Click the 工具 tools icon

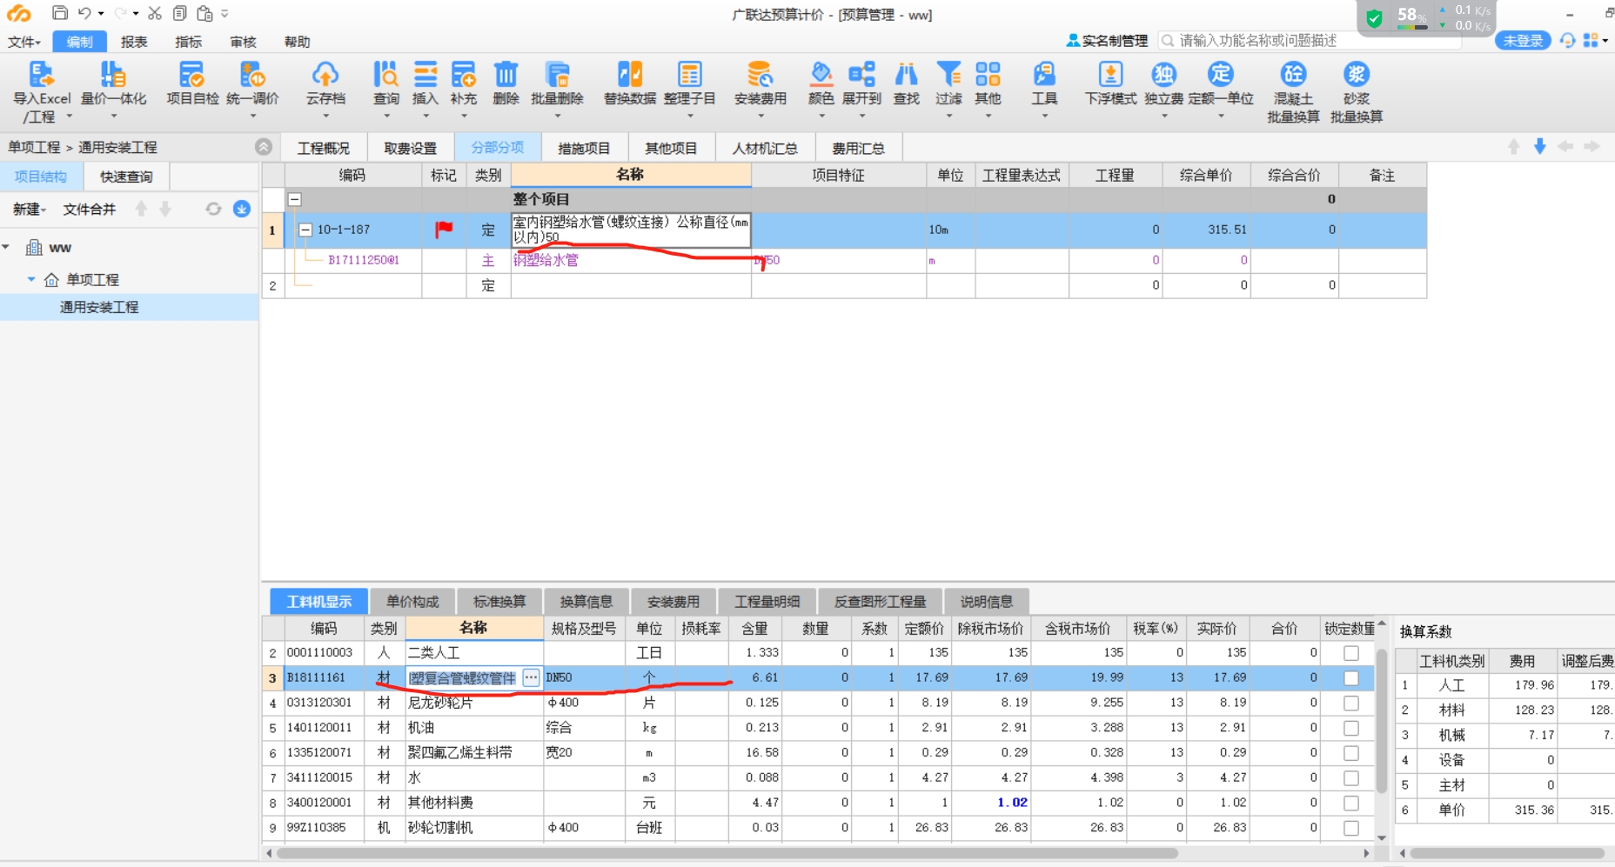click(1044, 75)
